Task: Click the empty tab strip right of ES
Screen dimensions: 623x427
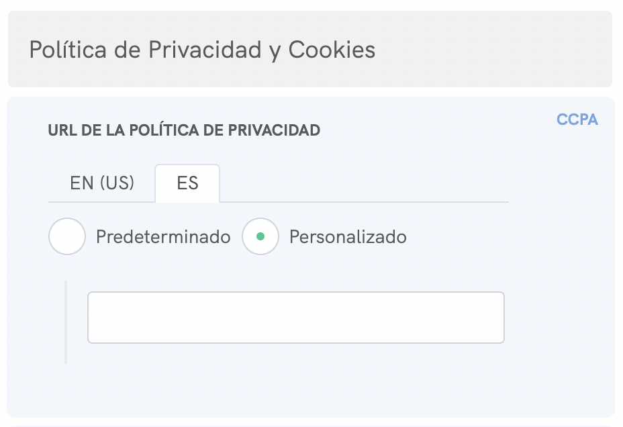Action: coord(363,185)
